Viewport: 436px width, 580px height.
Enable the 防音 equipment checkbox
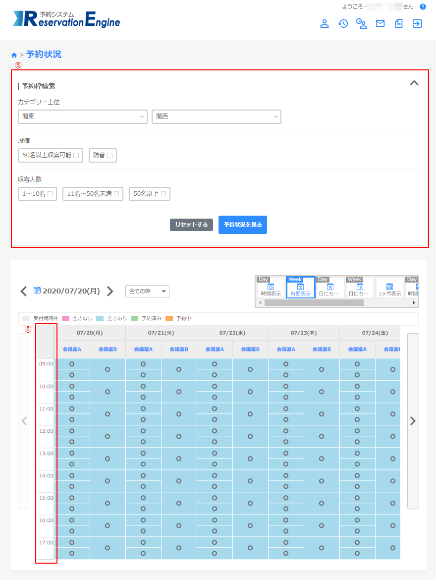[x=109, y=155]
